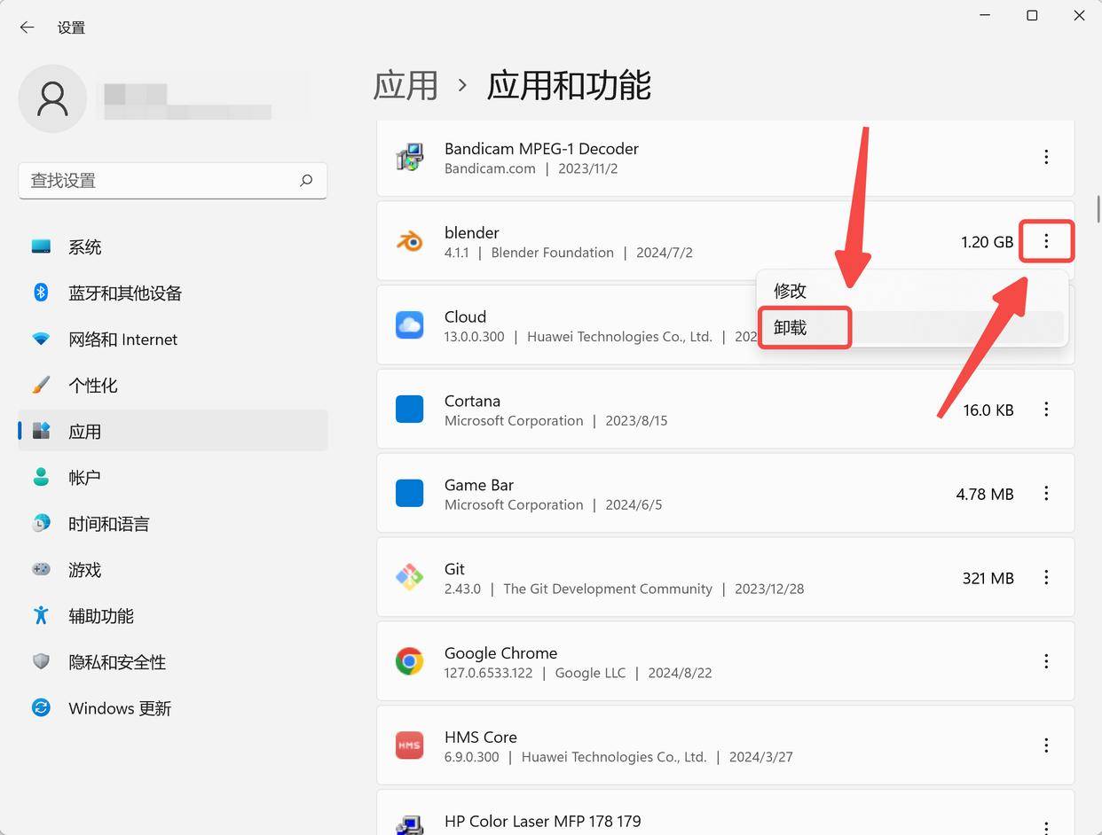
Task: Click the back arrow in Settings
Action: click(x=27, y=27)
